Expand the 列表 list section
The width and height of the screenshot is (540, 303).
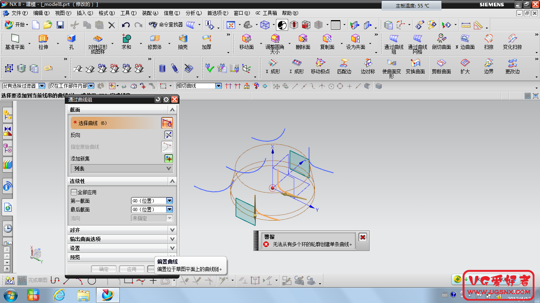pos(122,168)
